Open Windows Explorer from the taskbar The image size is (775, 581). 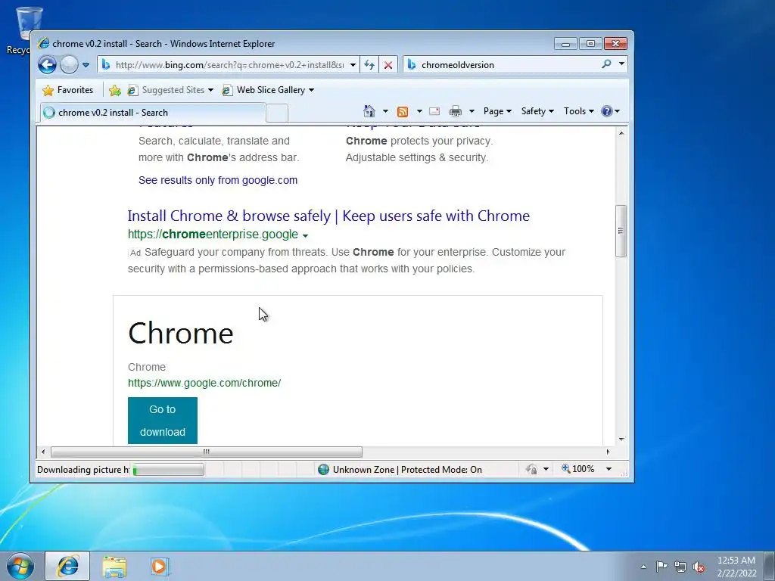pos(114,567)
